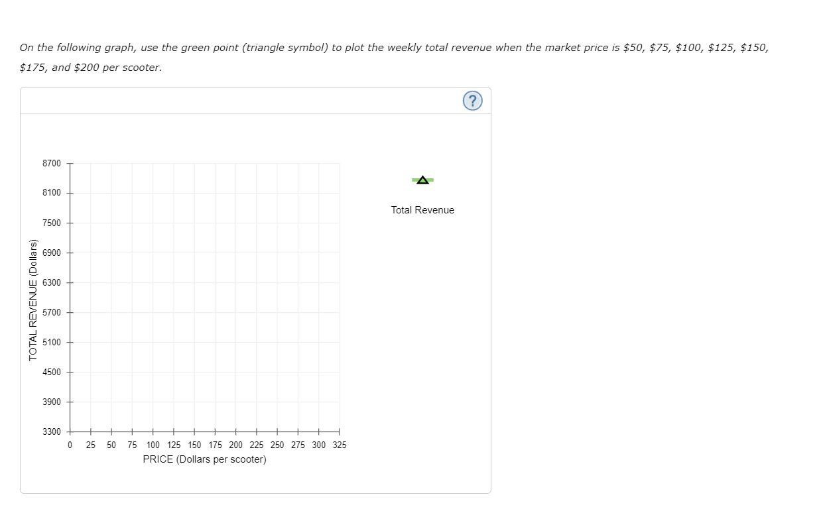Click the 5100 y-axis tick label

(x=51, y=342)
